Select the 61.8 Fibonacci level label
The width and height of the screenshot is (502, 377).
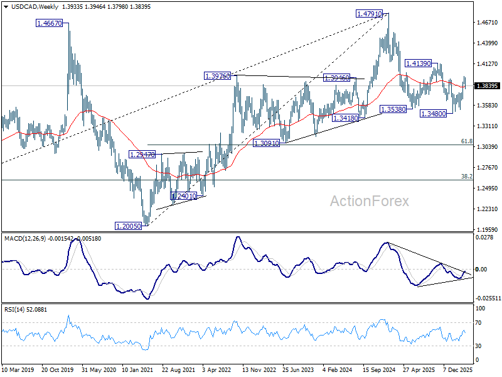point(466,141)
